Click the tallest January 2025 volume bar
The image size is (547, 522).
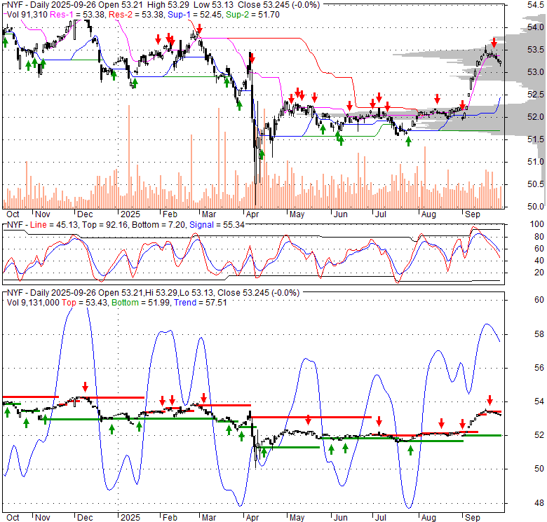click(129, 157)
